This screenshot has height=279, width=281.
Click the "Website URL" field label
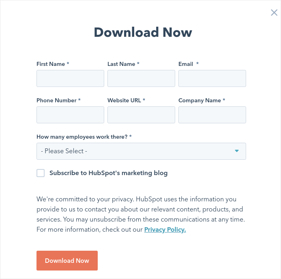(124, 100)
